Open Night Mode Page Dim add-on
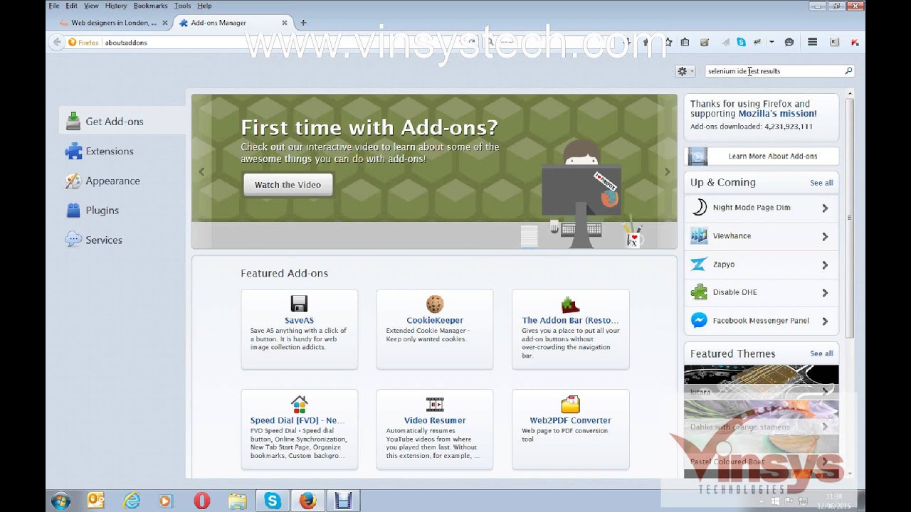 [762, 208]
